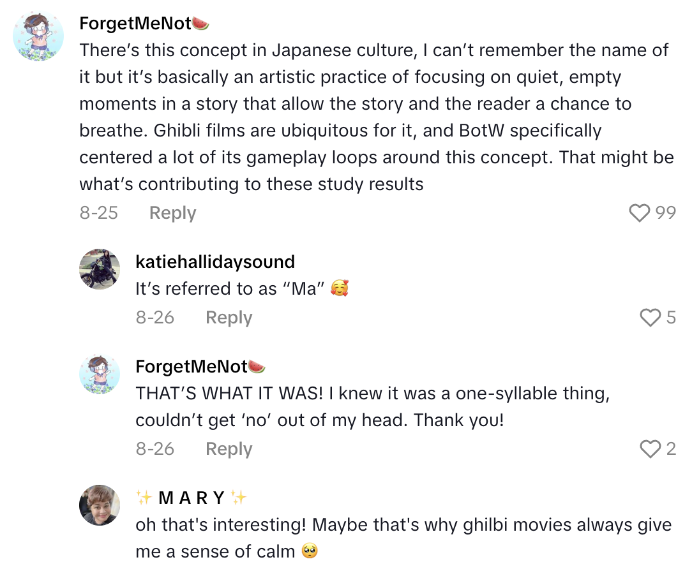This screenshot has width=692, height=569.
Task: Like katiehallidaysound's "Ma" reply
Action: pyautogui.click(x=650, y=318)
